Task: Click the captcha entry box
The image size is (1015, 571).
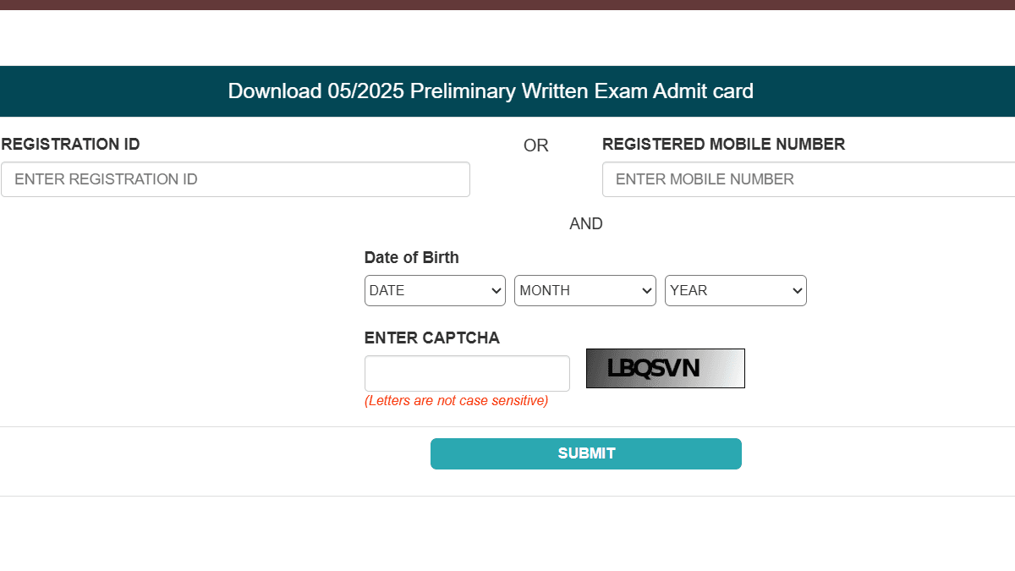Action: click(x=467, y=373)
